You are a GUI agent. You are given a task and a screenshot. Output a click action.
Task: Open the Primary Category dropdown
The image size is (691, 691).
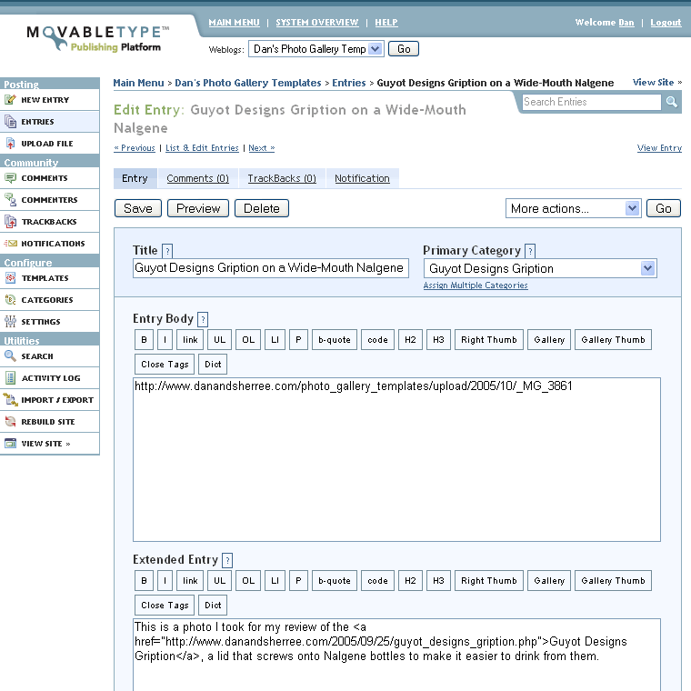click(540, 268)
